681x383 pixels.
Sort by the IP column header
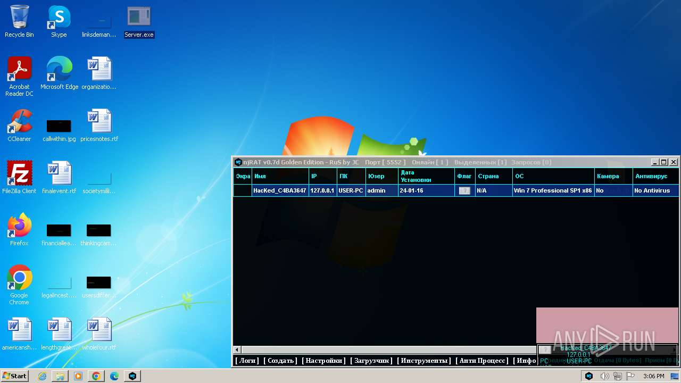(322, 176)
